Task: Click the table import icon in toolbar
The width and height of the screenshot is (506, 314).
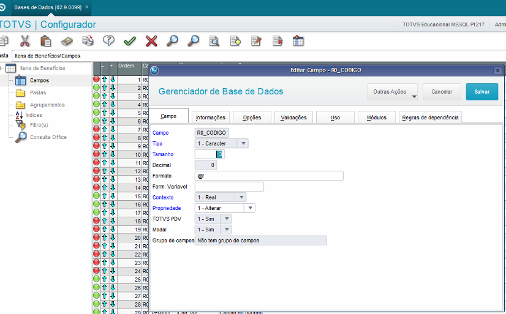Action: (x=298, y=41)
